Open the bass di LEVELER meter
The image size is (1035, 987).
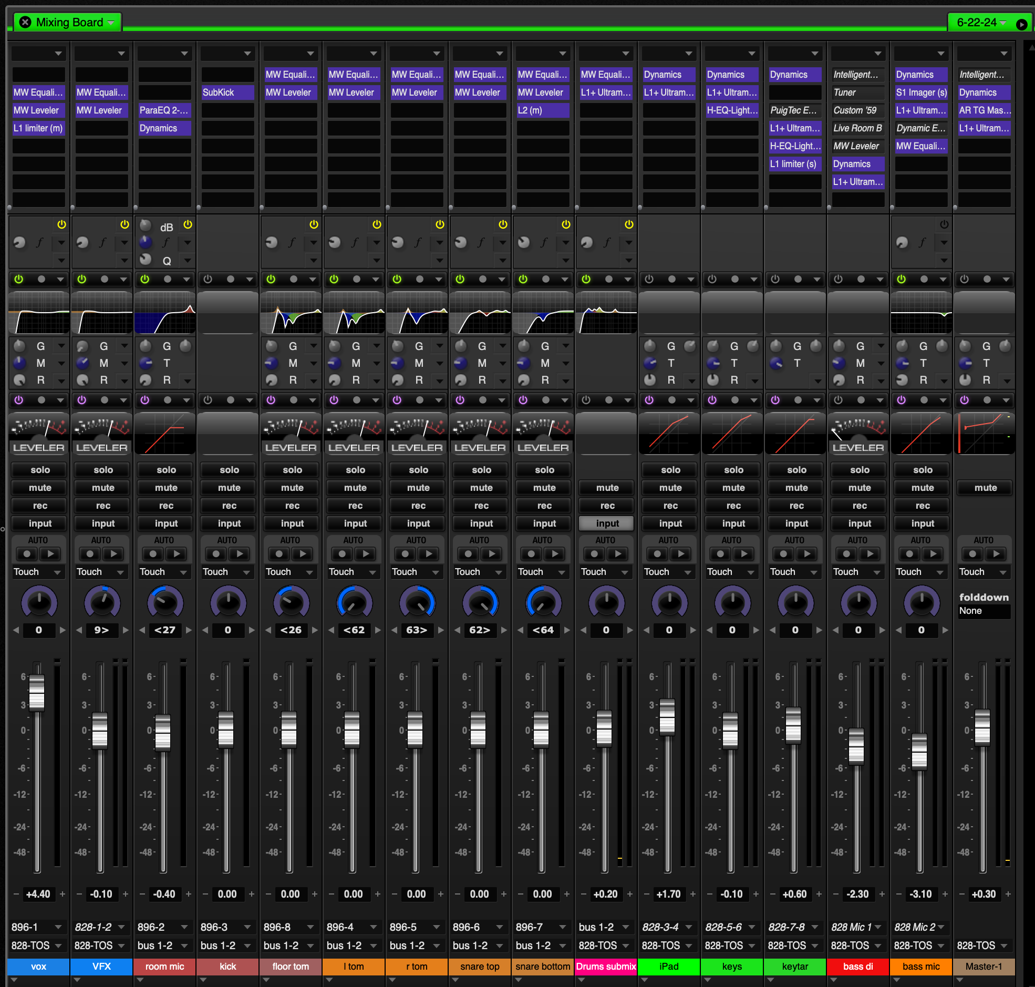pyautogui.click(x=858, y=434)
